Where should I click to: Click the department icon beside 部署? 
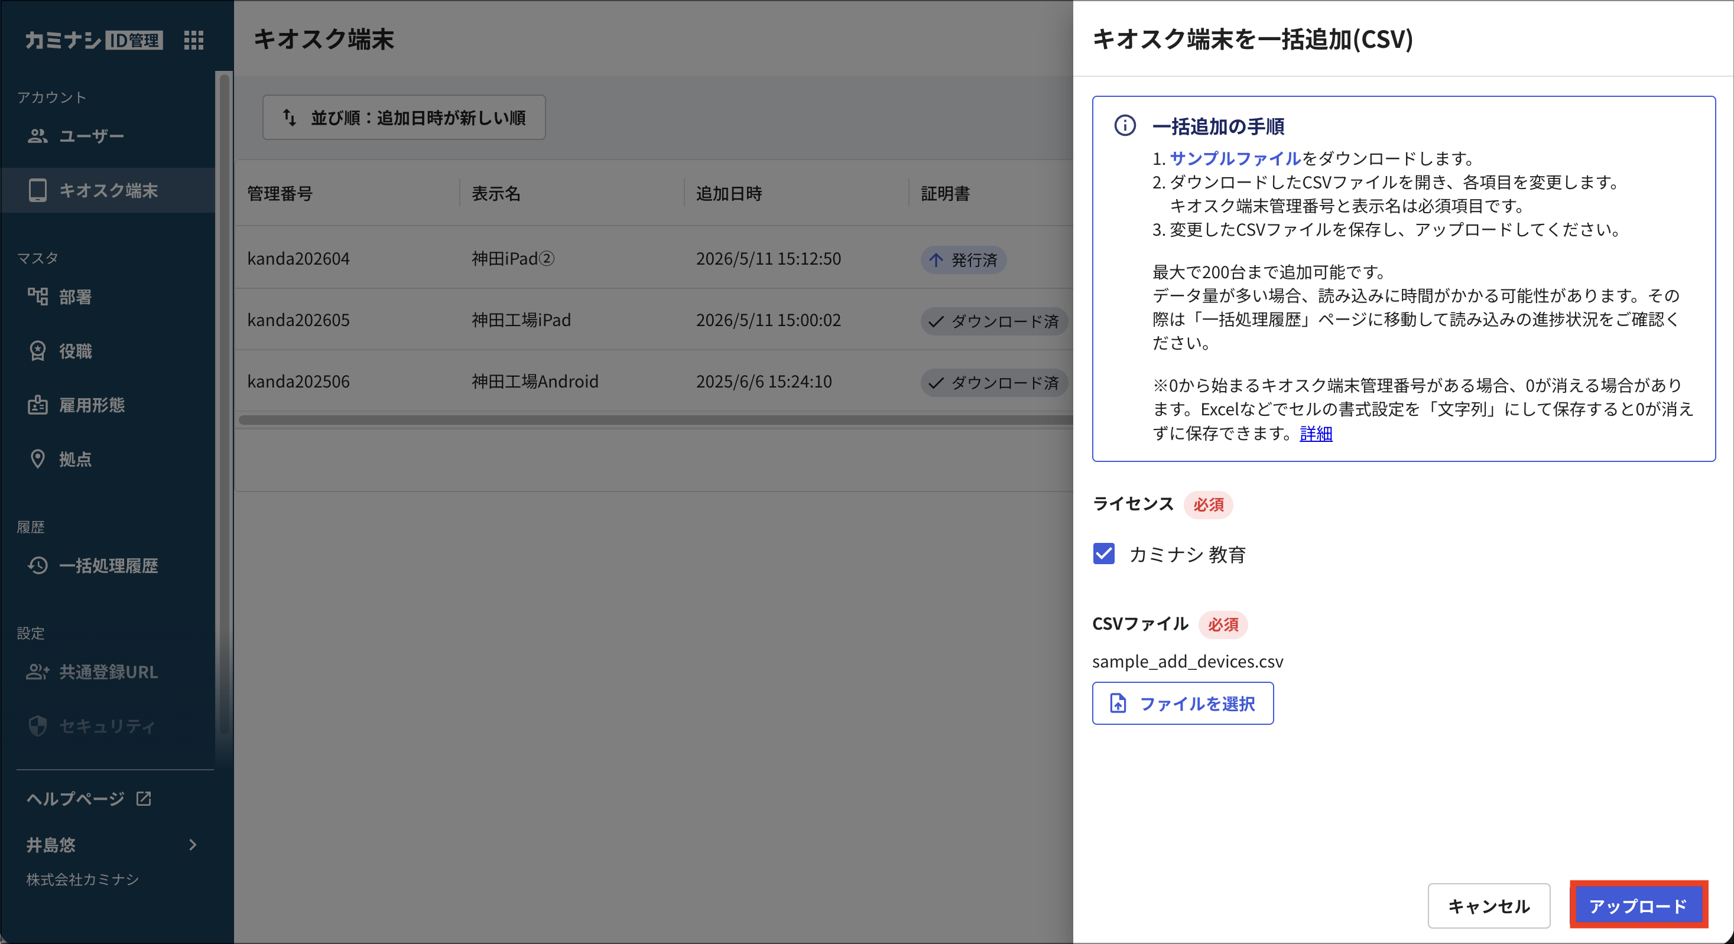click(38, 297)
